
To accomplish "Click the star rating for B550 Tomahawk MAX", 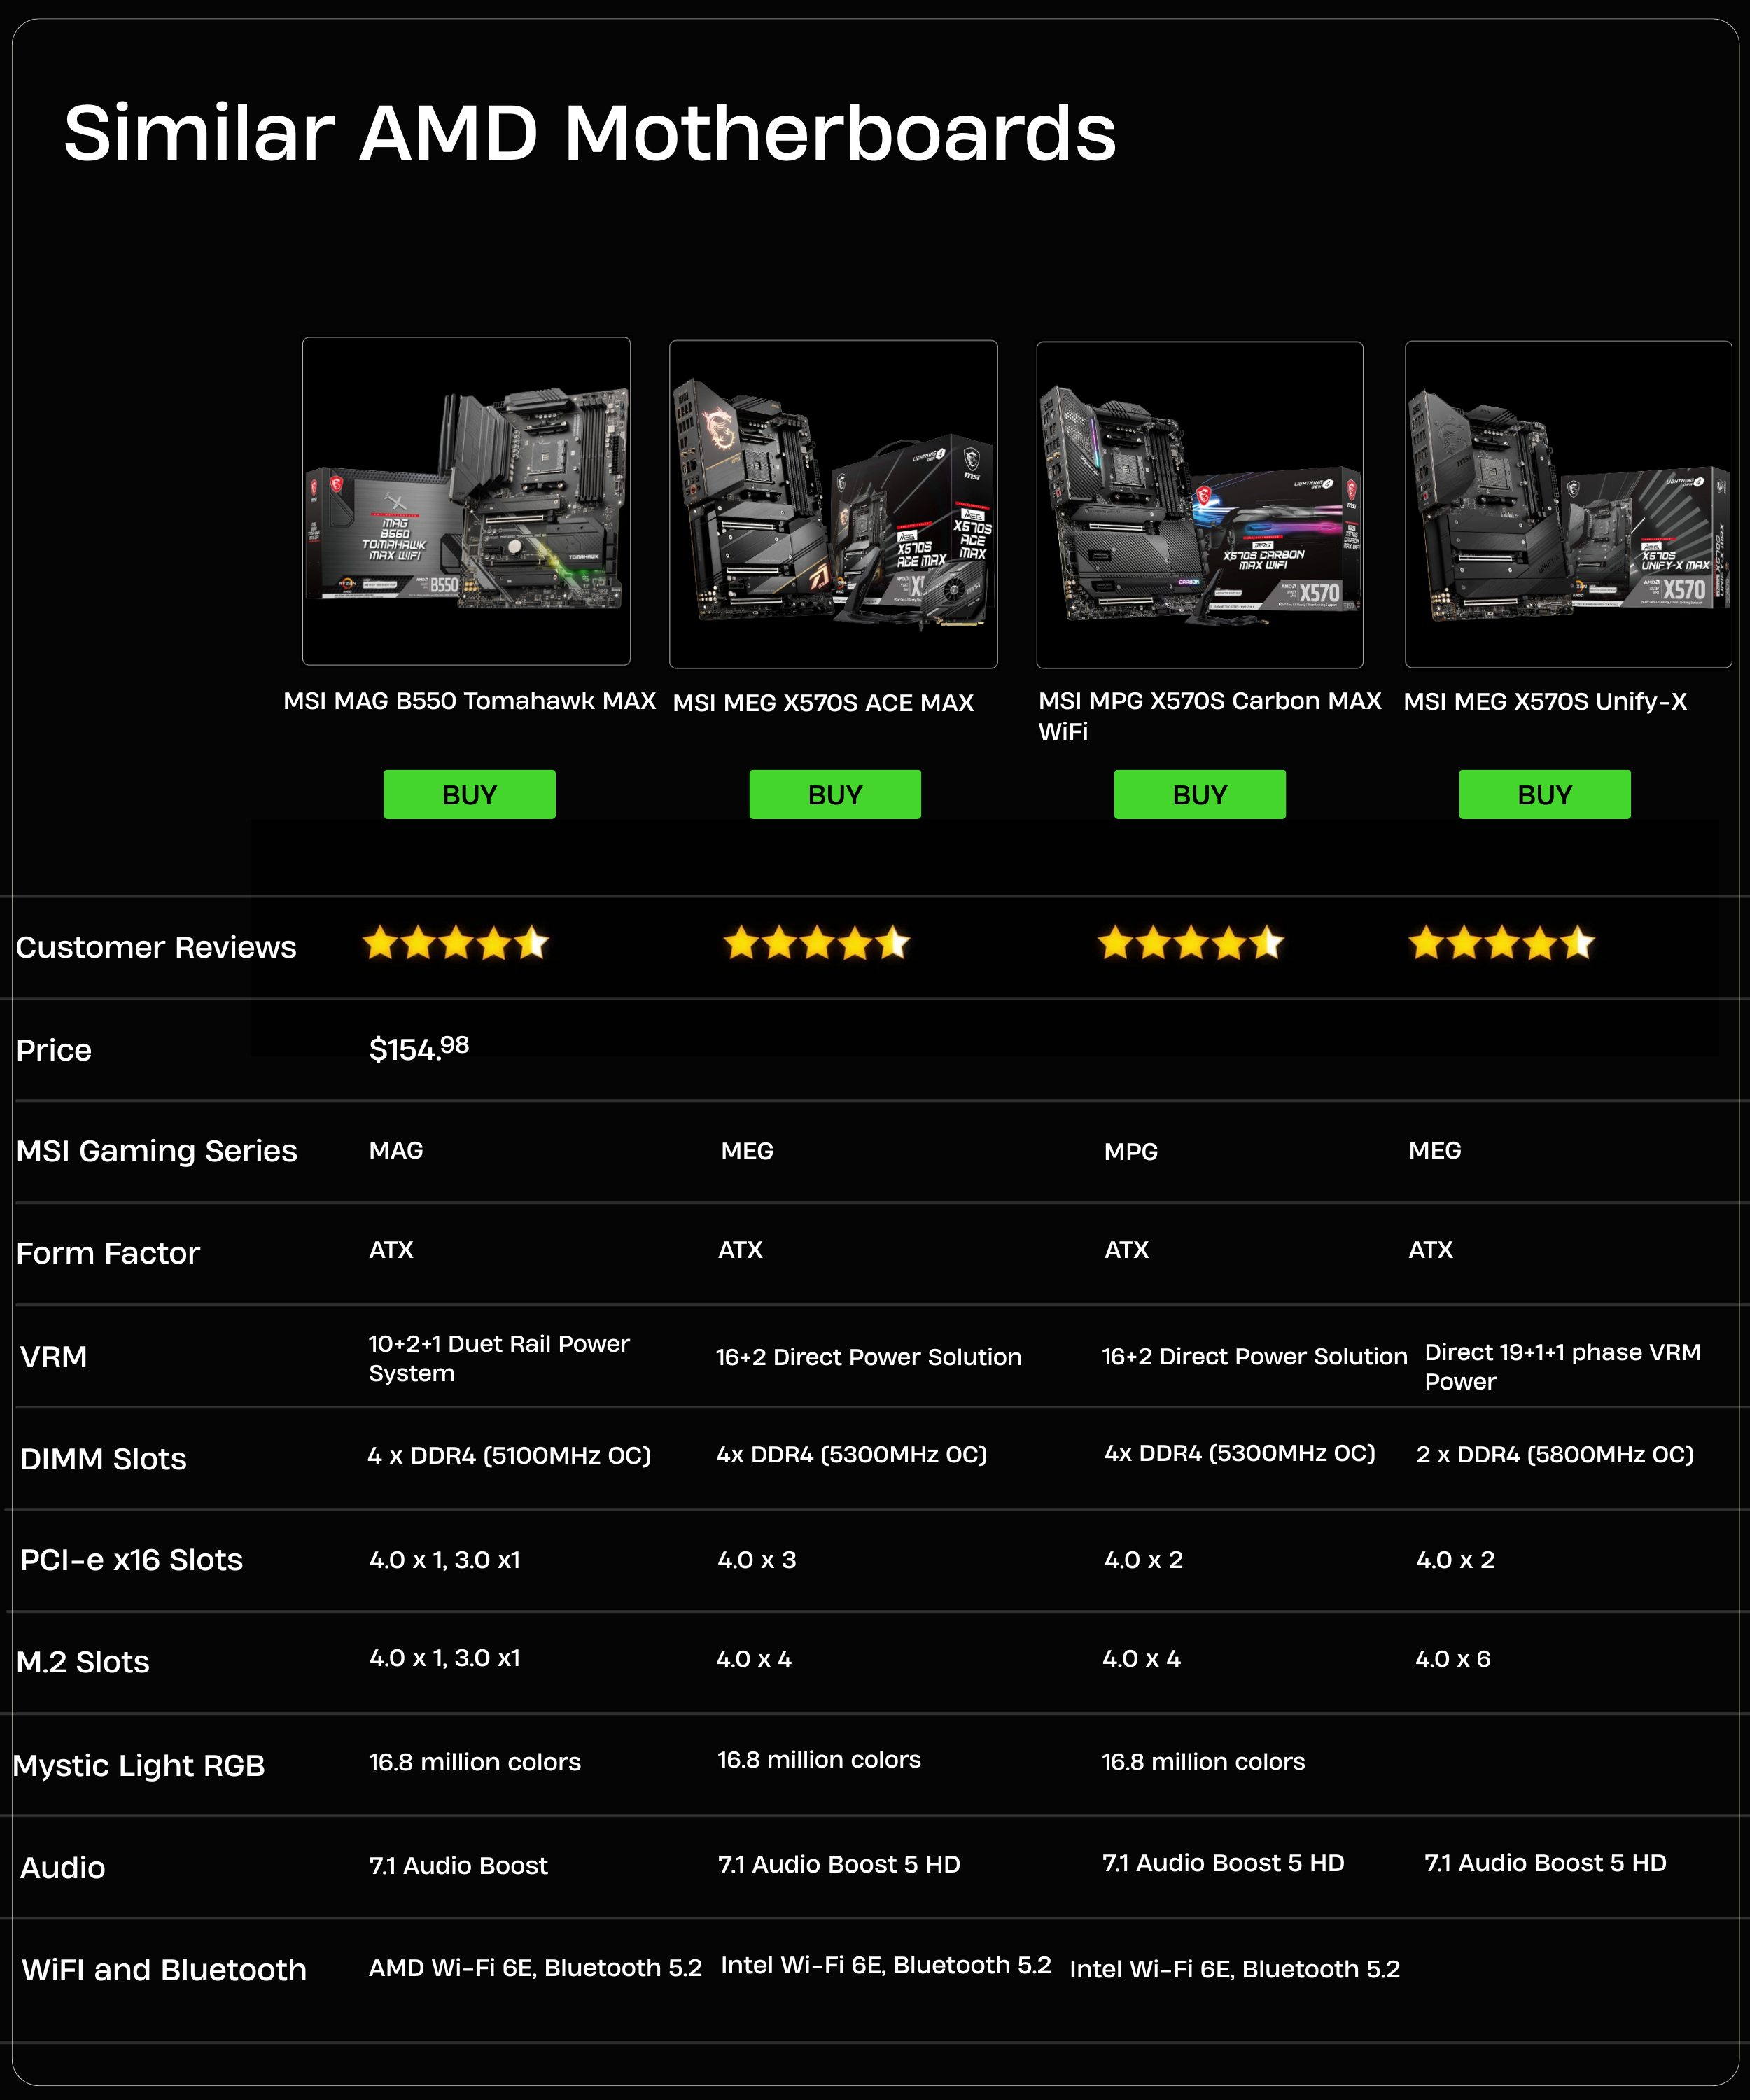I will pos(455,943).
